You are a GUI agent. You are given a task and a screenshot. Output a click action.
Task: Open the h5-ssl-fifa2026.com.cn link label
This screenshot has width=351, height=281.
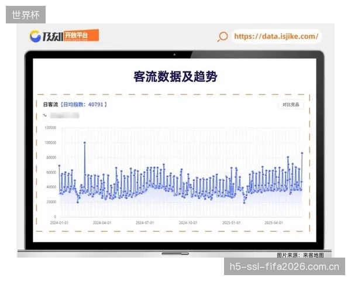tap(284, 267)
